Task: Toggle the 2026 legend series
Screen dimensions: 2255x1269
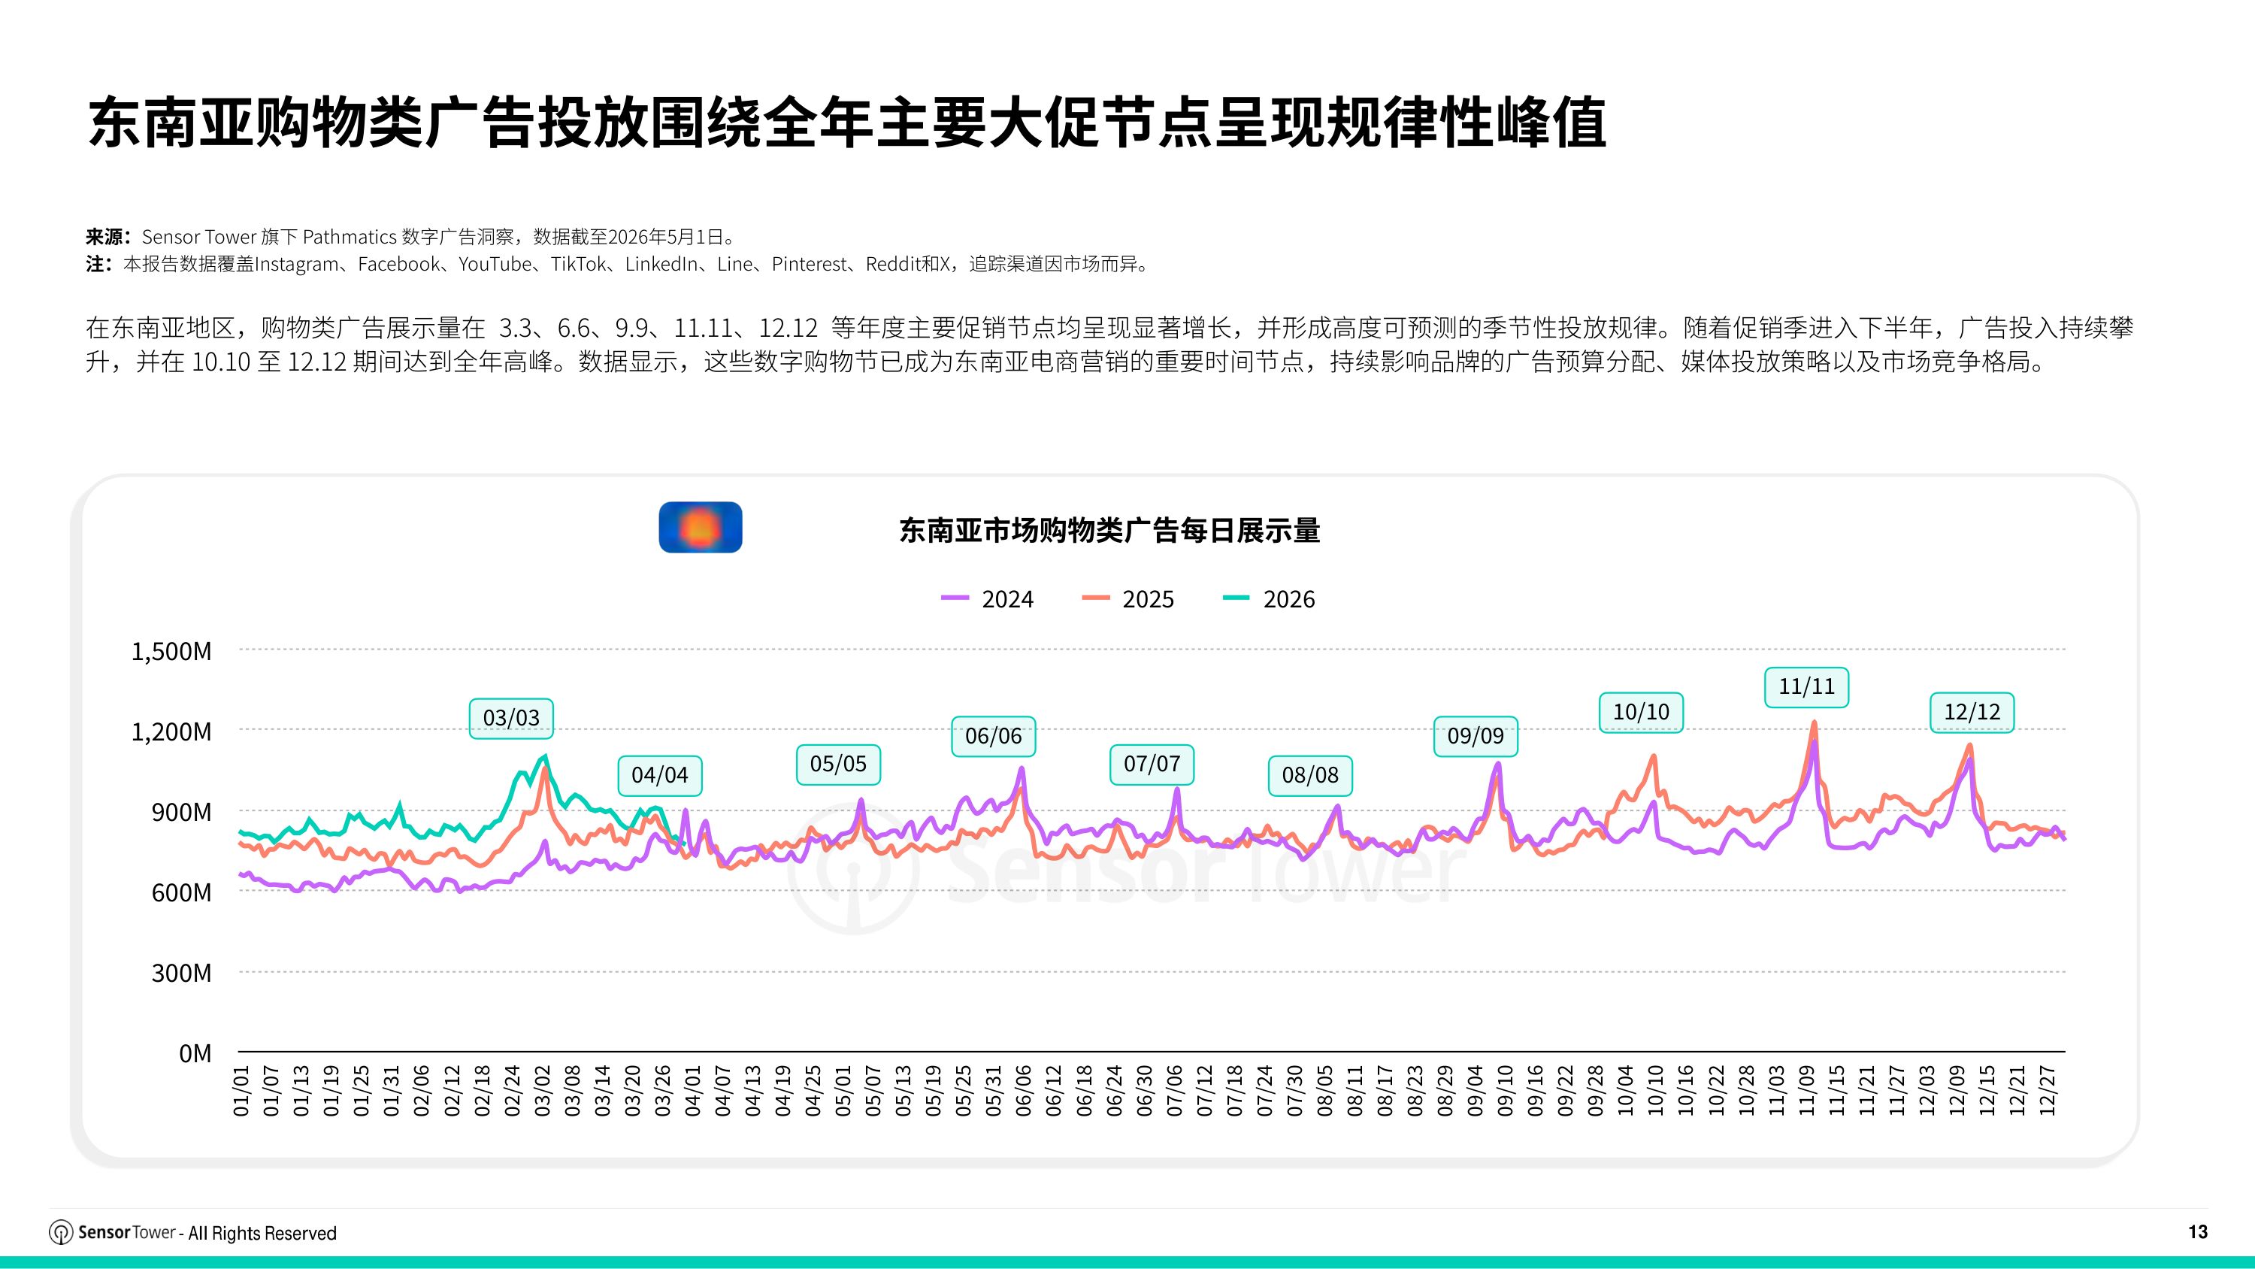Action: (x=1269, y=599)
